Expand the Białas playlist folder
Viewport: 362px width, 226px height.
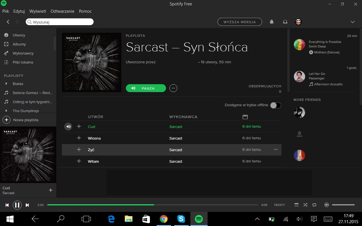click(x=6, y=84)
